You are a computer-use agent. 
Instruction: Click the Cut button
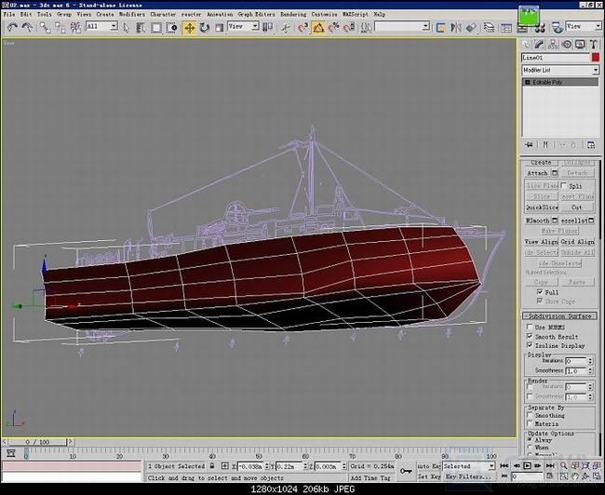577,207
